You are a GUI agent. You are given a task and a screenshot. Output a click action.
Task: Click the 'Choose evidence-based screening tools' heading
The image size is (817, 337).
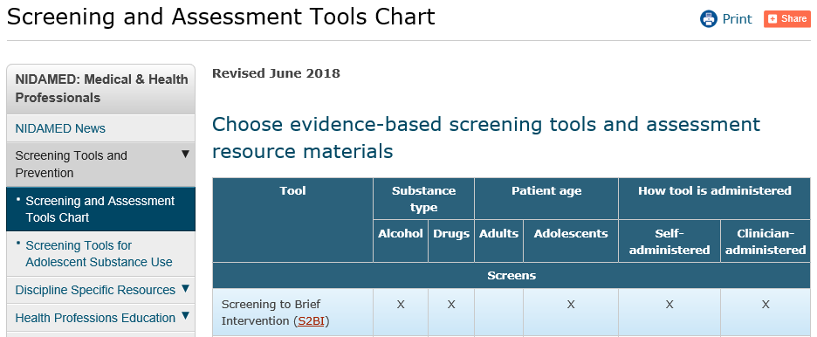coord(486,138)
